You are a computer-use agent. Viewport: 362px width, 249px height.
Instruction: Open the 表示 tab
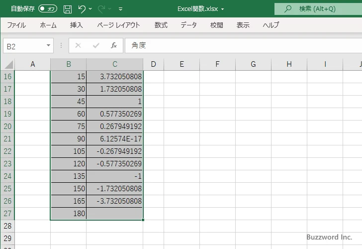(243, 25)
